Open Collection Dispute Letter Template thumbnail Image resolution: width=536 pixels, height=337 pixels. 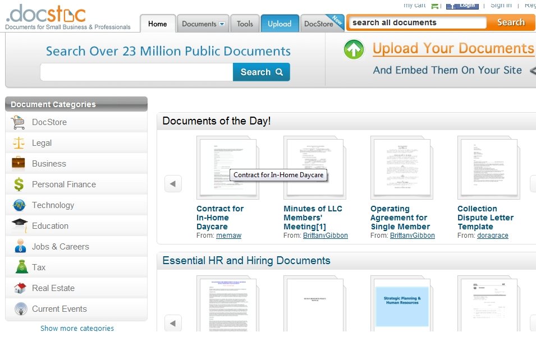point(489,168)
